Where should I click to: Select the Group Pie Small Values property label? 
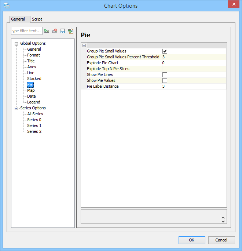click(107, 51)
